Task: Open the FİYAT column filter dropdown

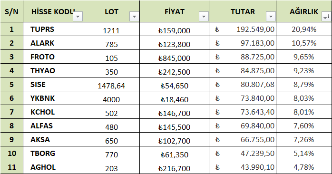Action: [x=204, y=16]
